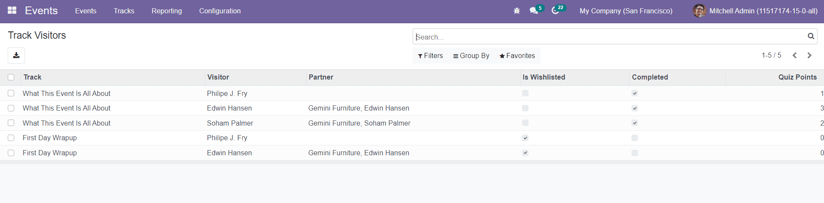Toggle Is Wishlisted for Philipe J. Fry What This Event row
Viewport: 824px width, 203px height.
coord(525,93)
